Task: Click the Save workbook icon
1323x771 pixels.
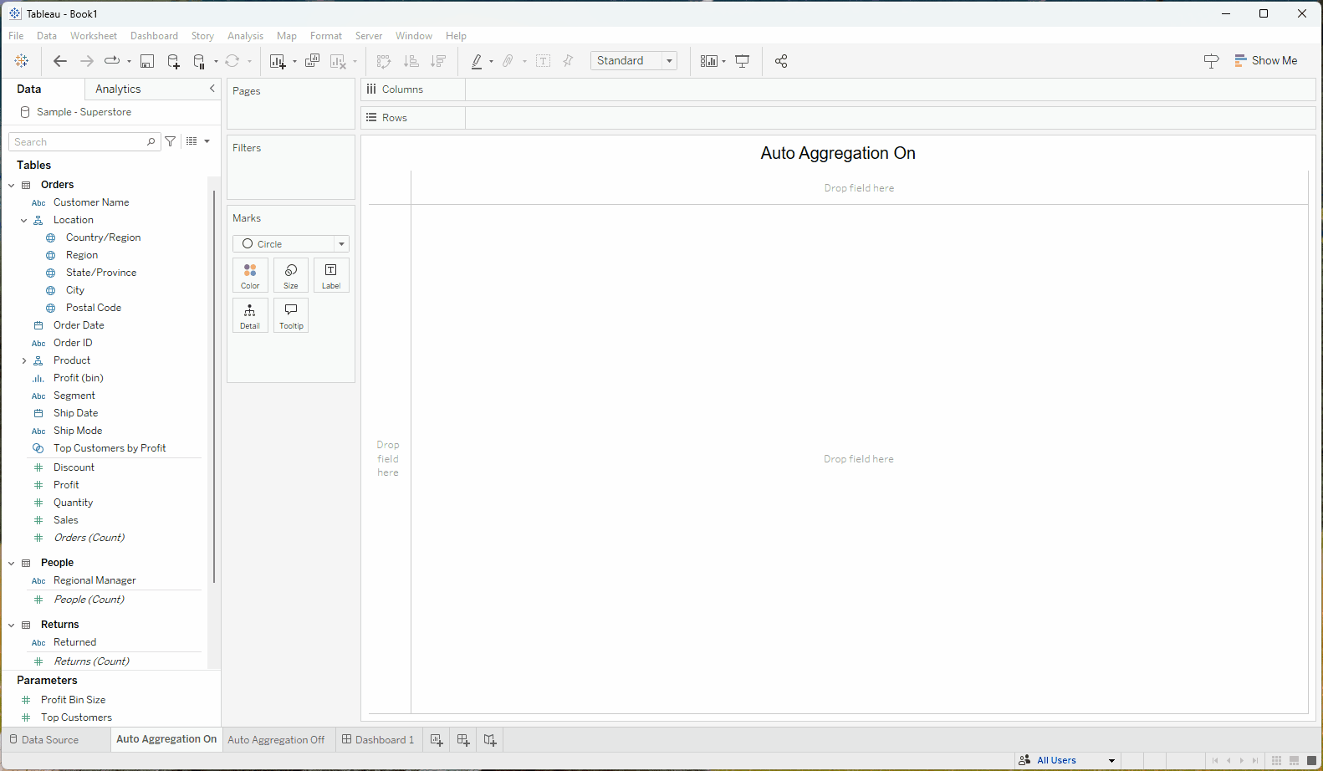Action: click(x=147, y=61)
